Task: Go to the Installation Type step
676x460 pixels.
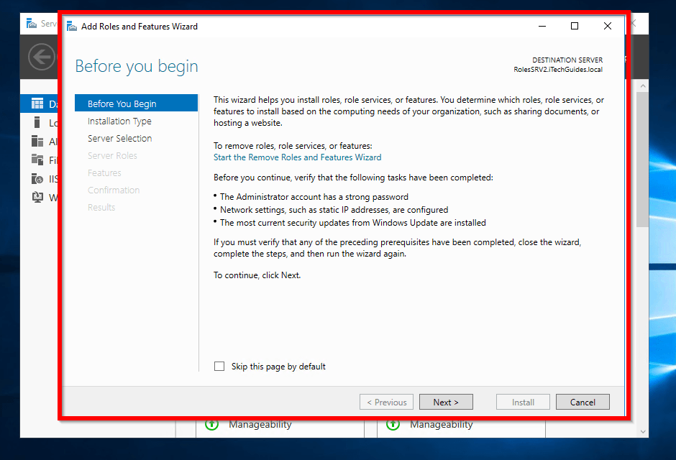Action: click(119, 121)
